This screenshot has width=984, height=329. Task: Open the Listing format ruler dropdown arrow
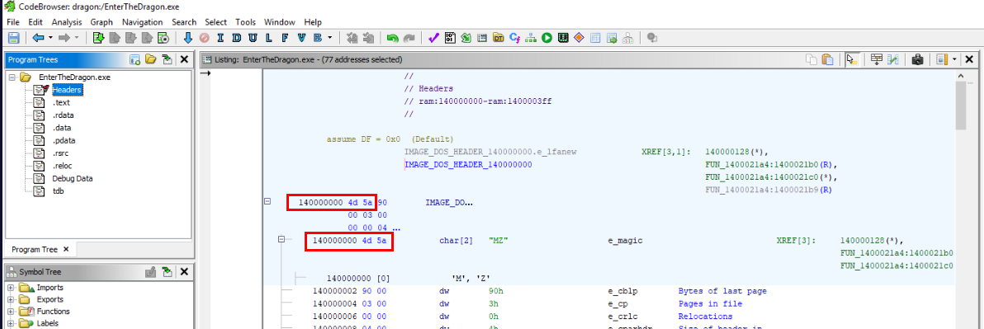pyautogui.click(x=954, y=59)
